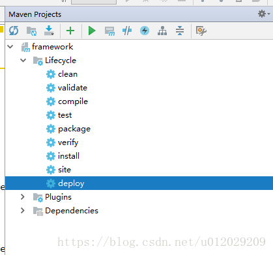This screenshot has width=273, height=255.
Task: Collapse the Lifecycle node
Action: 23,60
